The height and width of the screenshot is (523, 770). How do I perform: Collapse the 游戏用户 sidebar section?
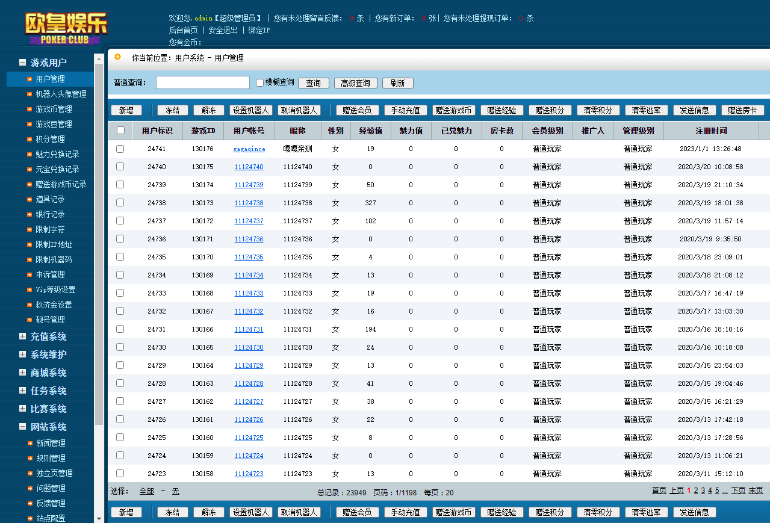point(22,63)
